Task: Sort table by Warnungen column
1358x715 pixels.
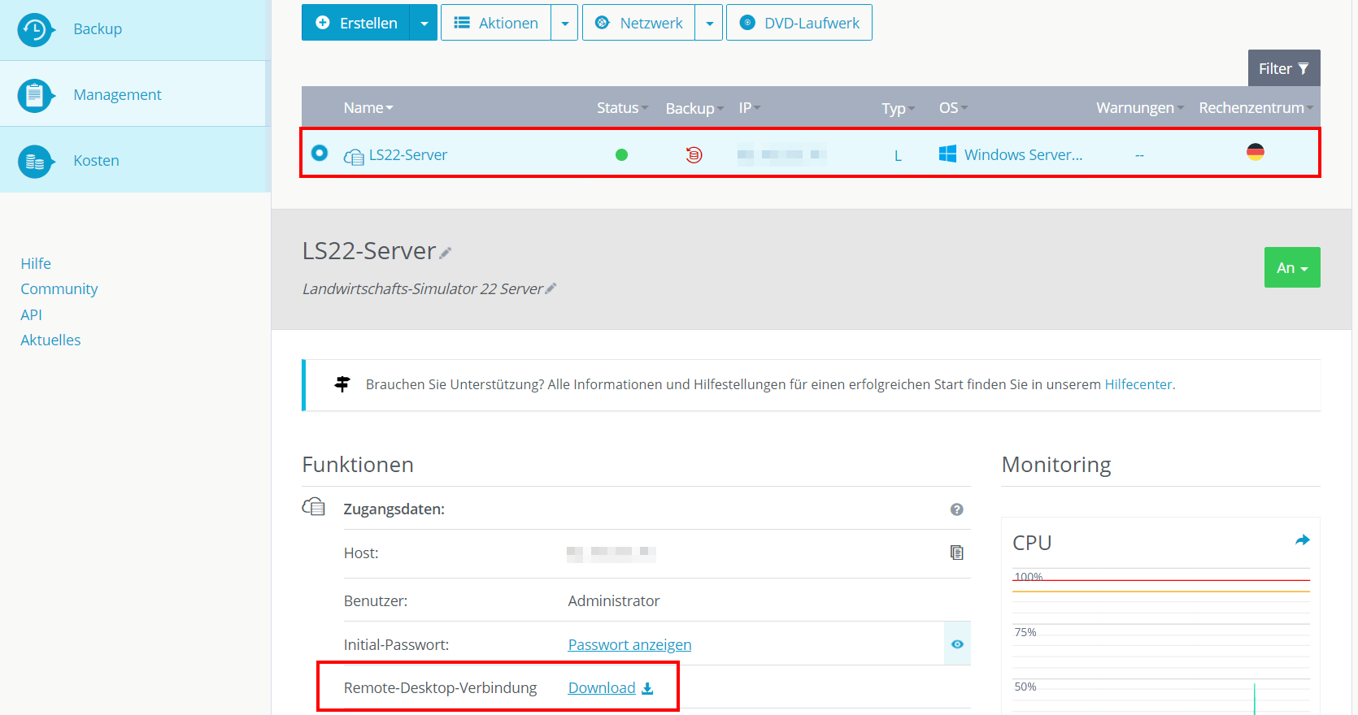Action: tap(1140, 107)
